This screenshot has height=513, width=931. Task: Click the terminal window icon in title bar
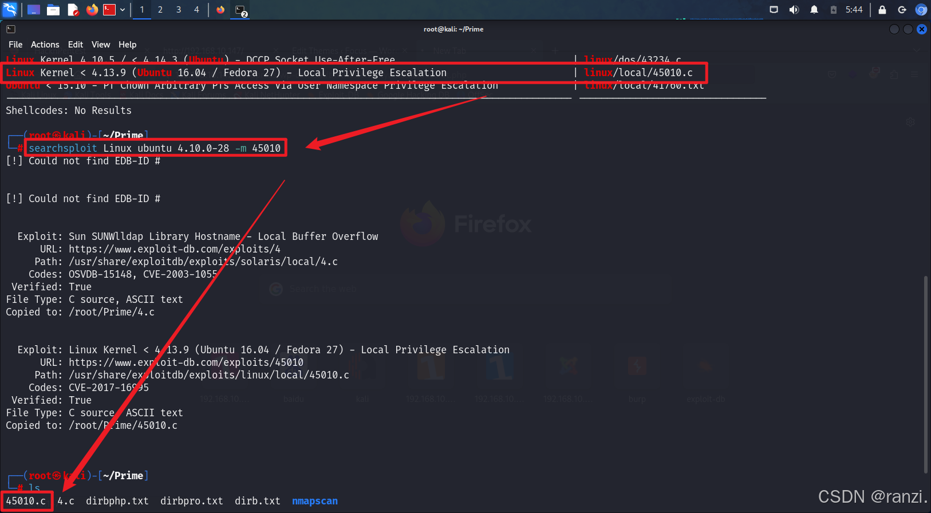[11, 29]
